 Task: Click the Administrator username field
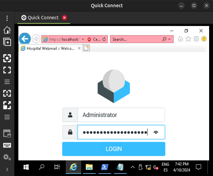tap(121, 115)
